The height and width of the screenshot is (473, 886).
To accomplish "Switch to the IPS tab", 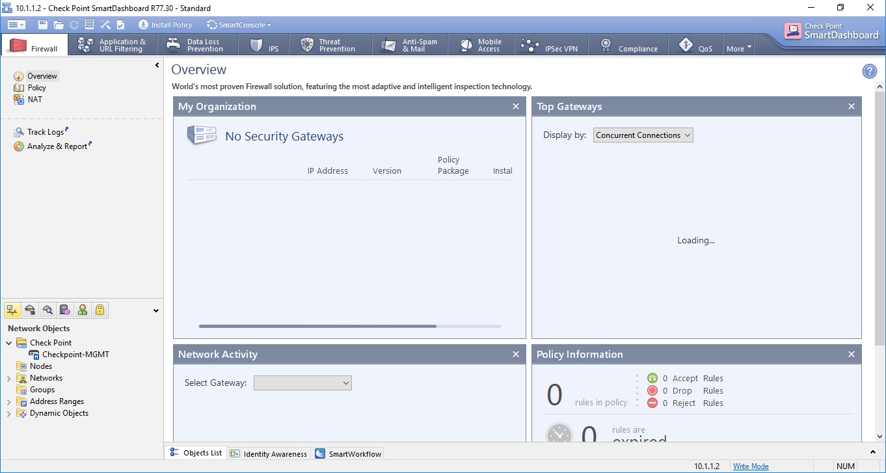I will (x=265, y=45).
